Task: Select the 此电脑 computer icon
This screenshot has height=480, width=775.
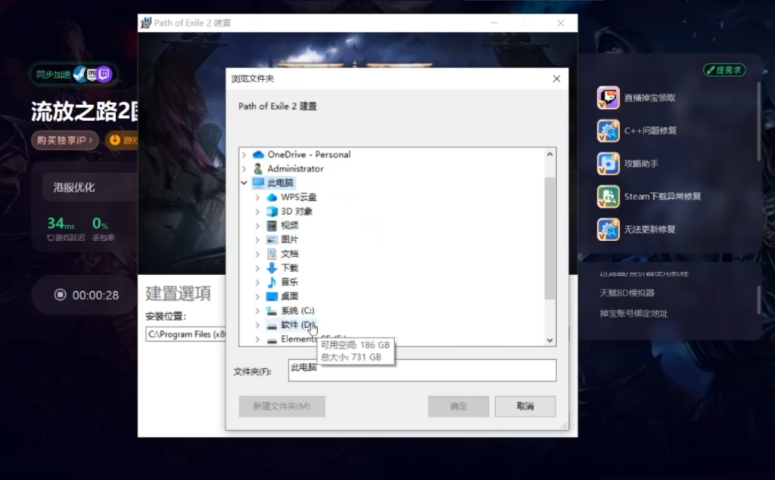Action: (x=258, y=183)
